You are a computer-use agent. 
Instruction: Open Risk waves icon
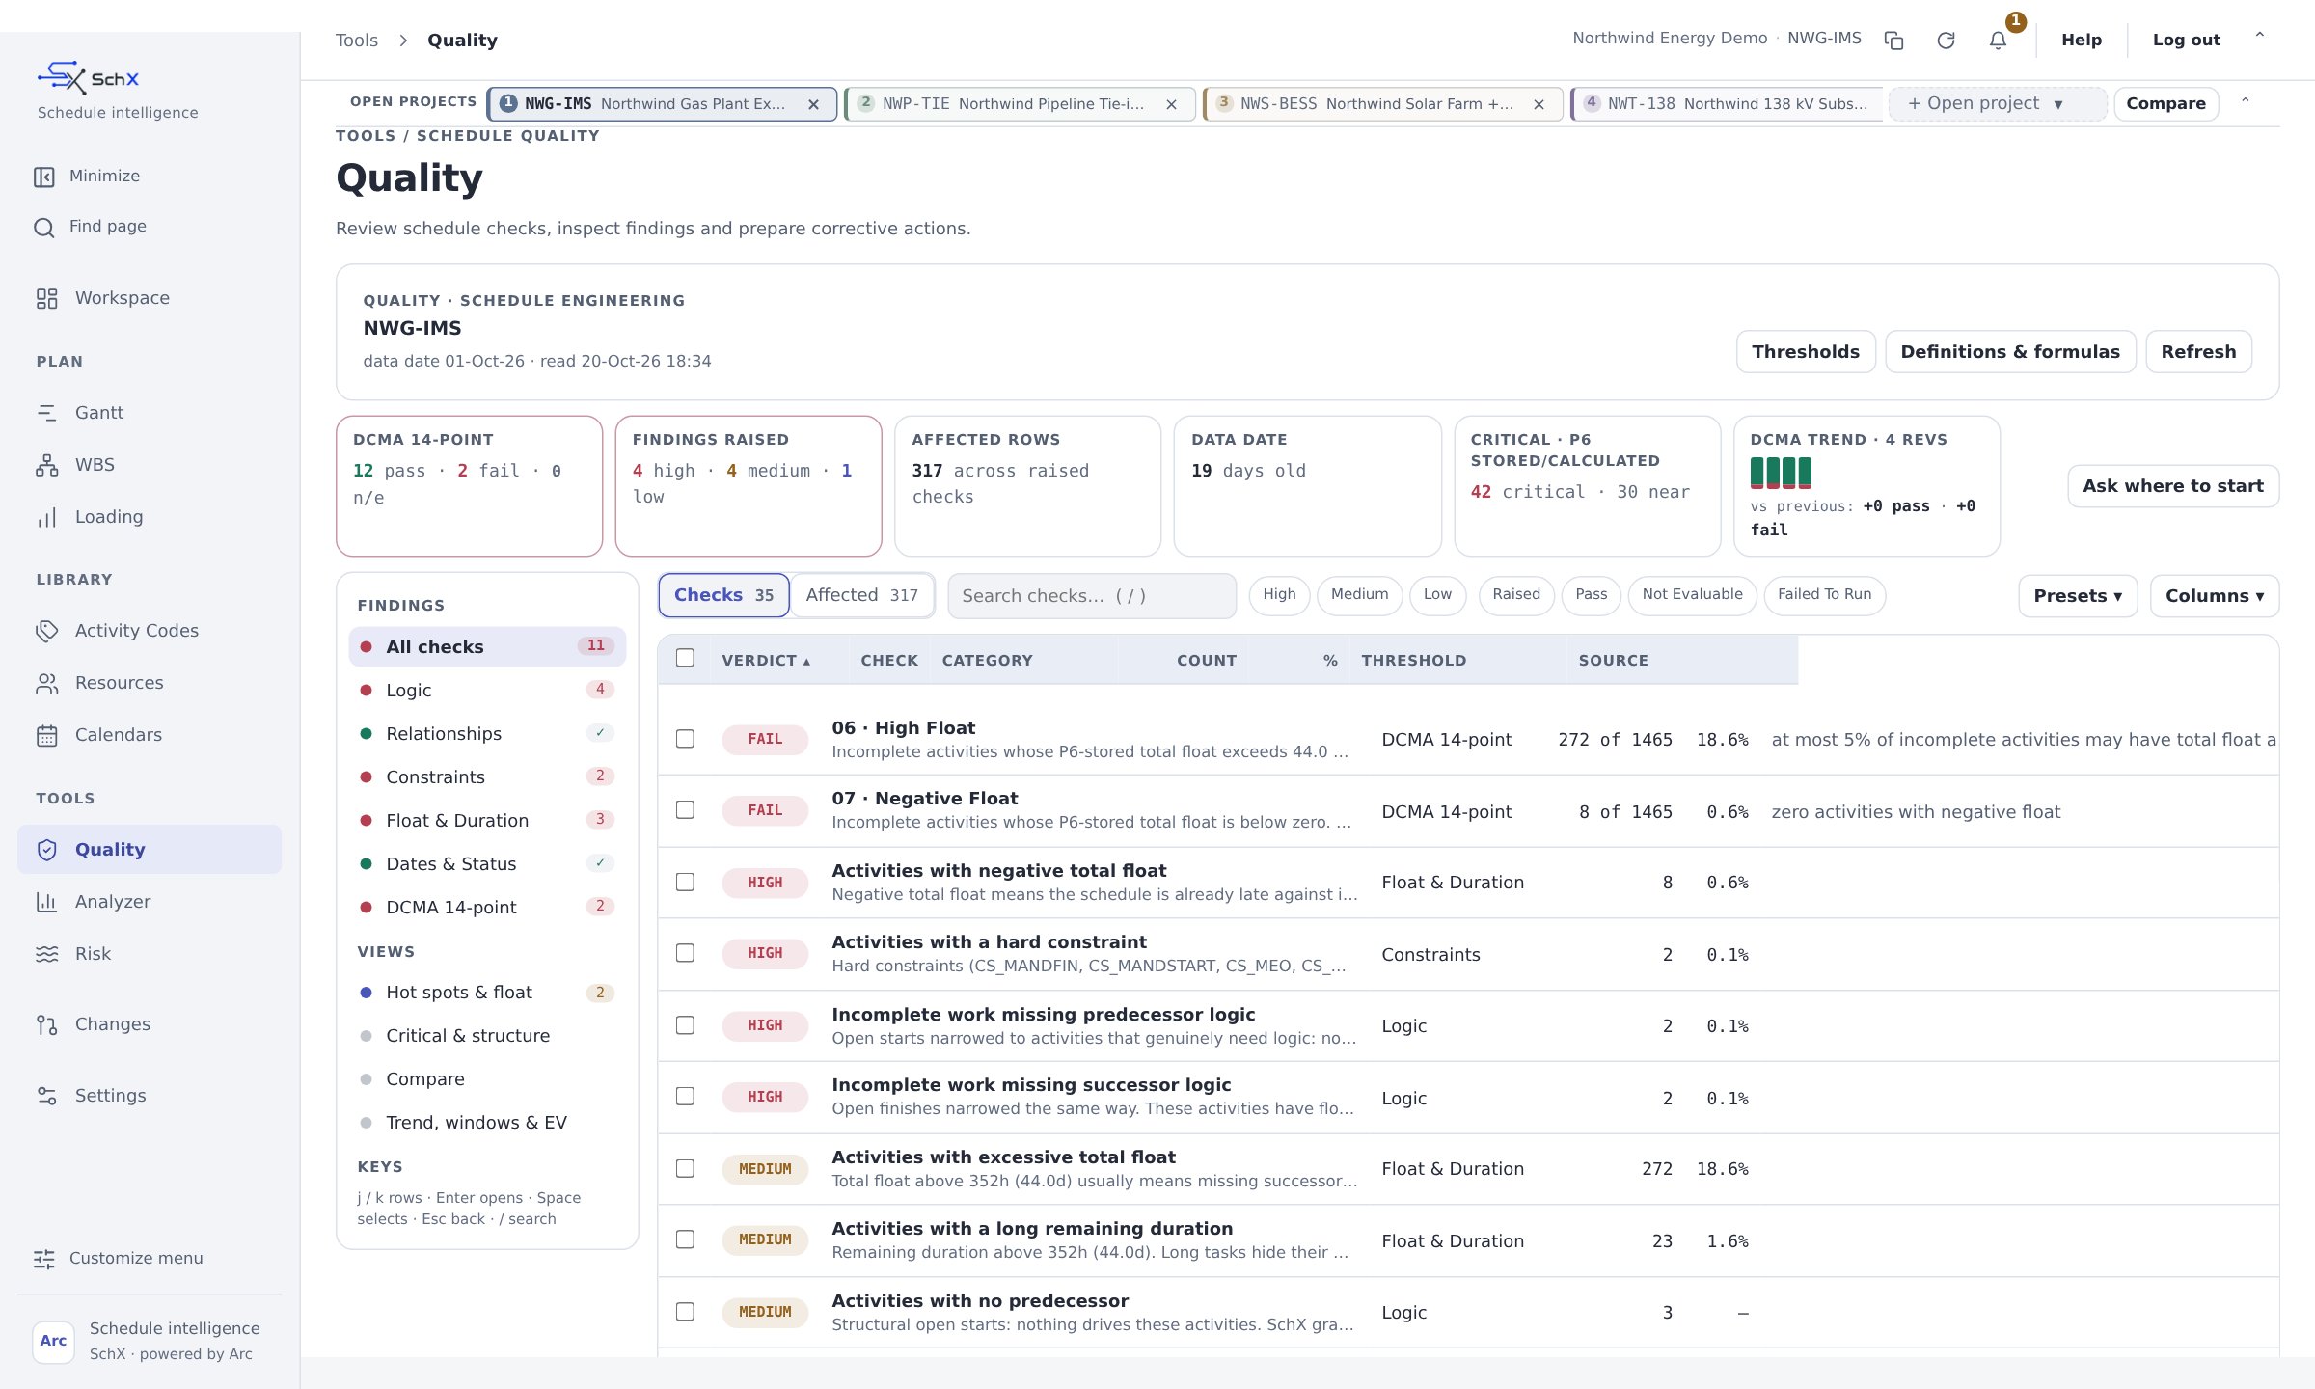[x=46, y=954]
